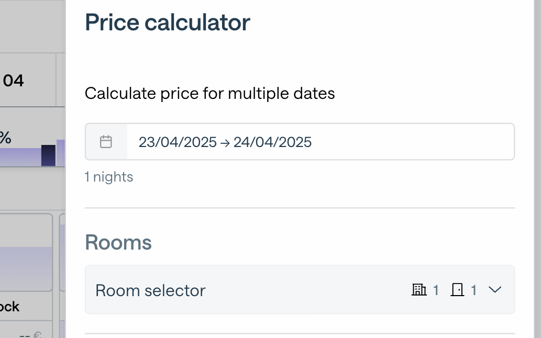Viewport: 541px width, 338px height.
Task: Click the percent label on the background chart
Action: click(x=5, y=138)
